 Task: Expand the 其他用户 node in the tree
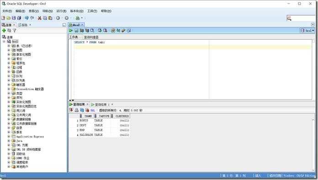[x=9, y=167]
